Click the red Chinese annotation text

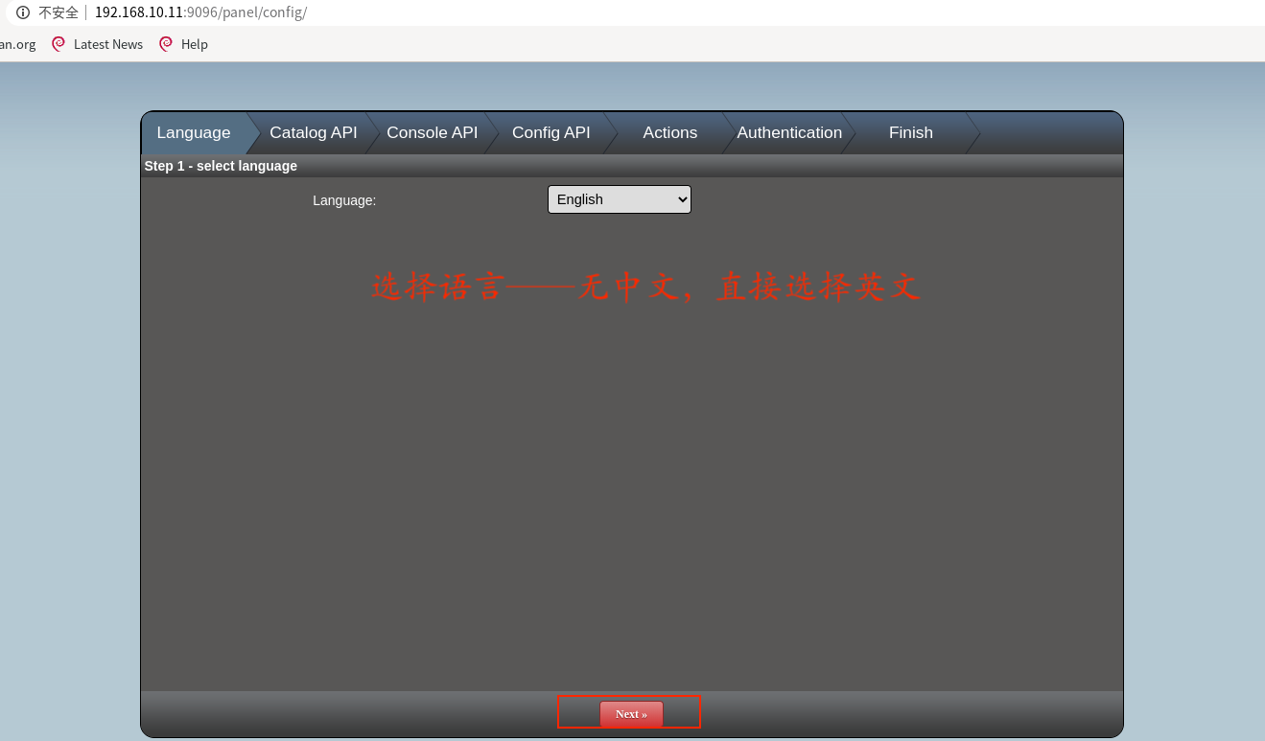(x=645, y=287)
